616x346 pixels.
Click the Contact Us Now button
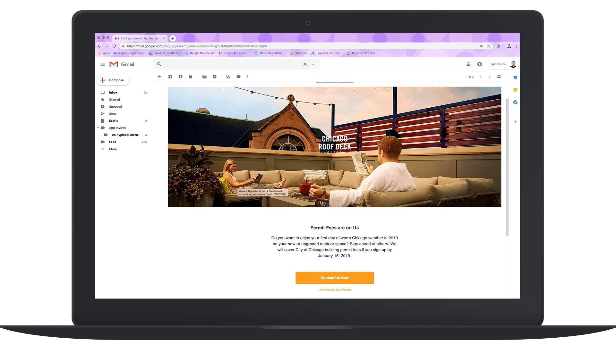click(335, 277)
